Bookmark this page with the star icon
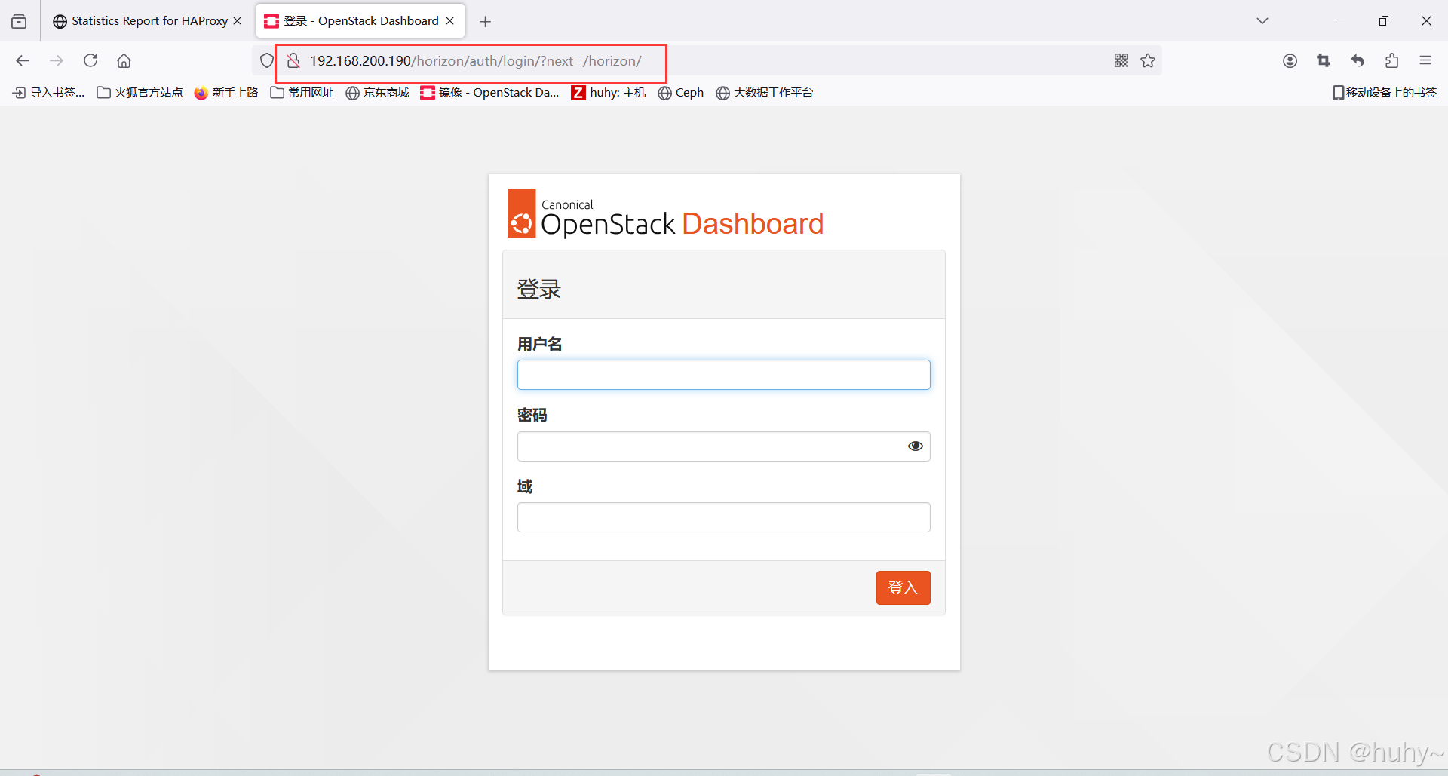 pos(1148,60)
